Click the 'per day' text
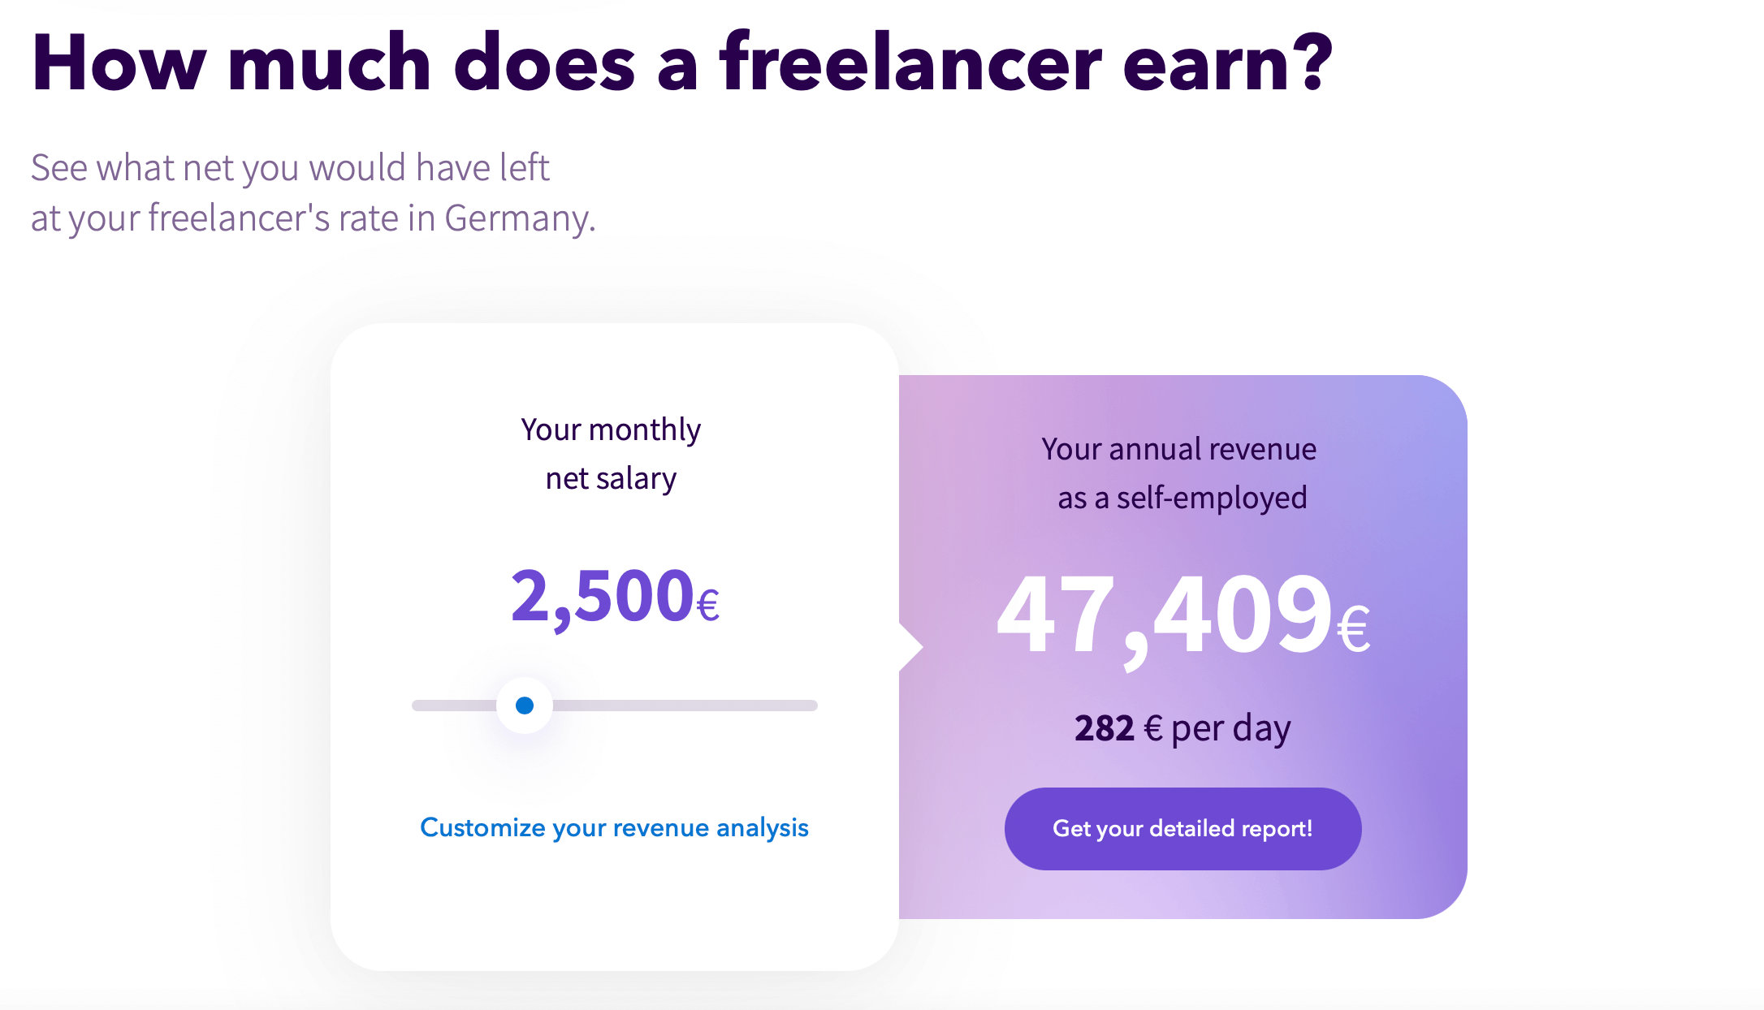Image resolution: width=1764 pixels, height=1010 pixels. (1230, 728)
